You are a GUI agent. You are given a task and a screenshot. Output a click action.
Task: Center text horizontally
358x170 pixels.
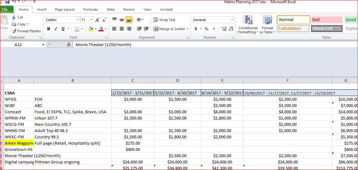[122, 29]
